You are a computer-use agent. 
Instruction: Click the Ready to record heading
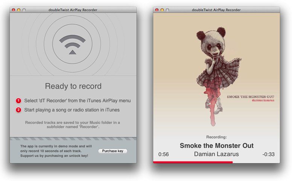tap(73, 86)
